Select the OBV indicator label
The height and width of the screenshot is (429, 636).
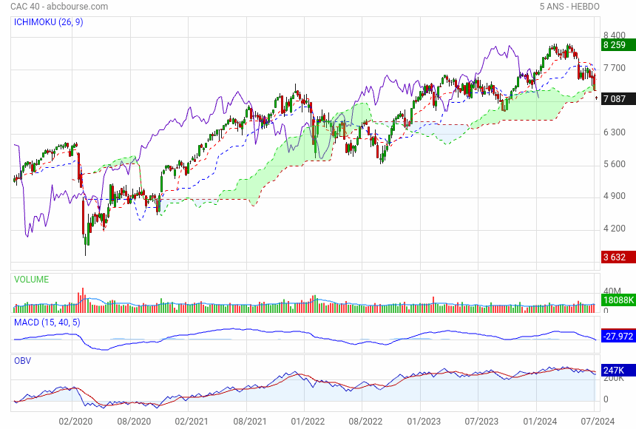(x=24, y=360)
